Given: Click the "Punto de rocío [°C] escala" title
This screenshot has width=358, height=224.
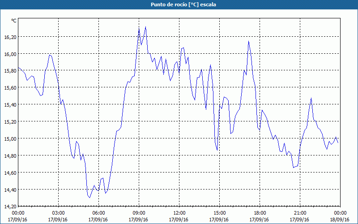Looking at the screenshot, I should point(183,4).
